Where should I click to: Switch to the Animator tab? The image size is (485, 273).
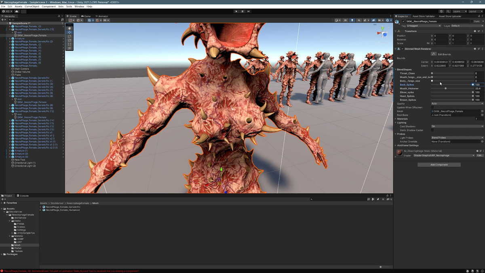[x=102, y=16]
